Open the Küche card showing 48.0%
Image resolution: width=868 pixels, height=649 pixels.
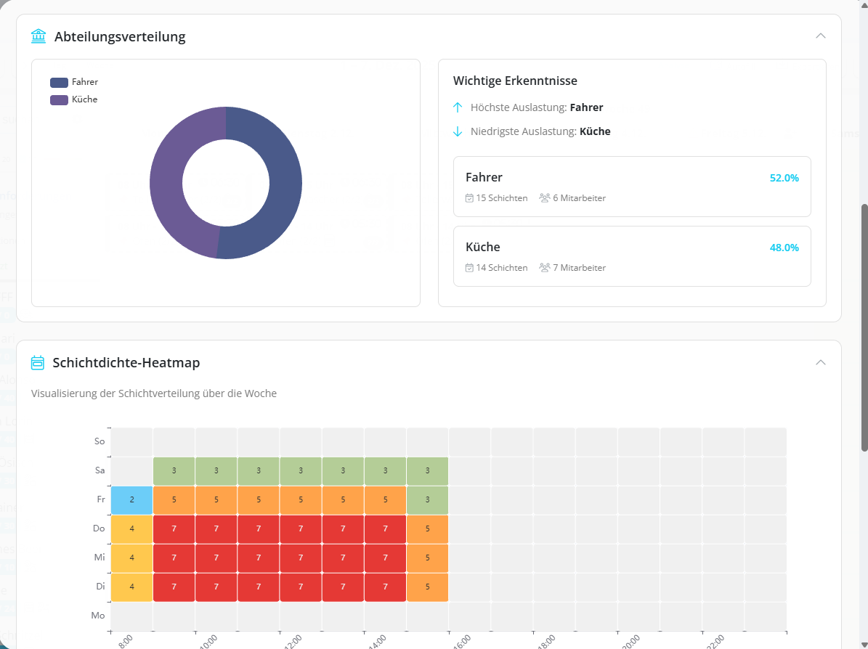click(x=631, y=256)
